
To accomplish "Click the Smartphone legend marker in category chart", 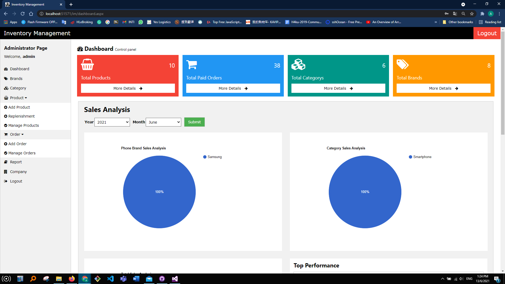I will click(x=410, y=157).
